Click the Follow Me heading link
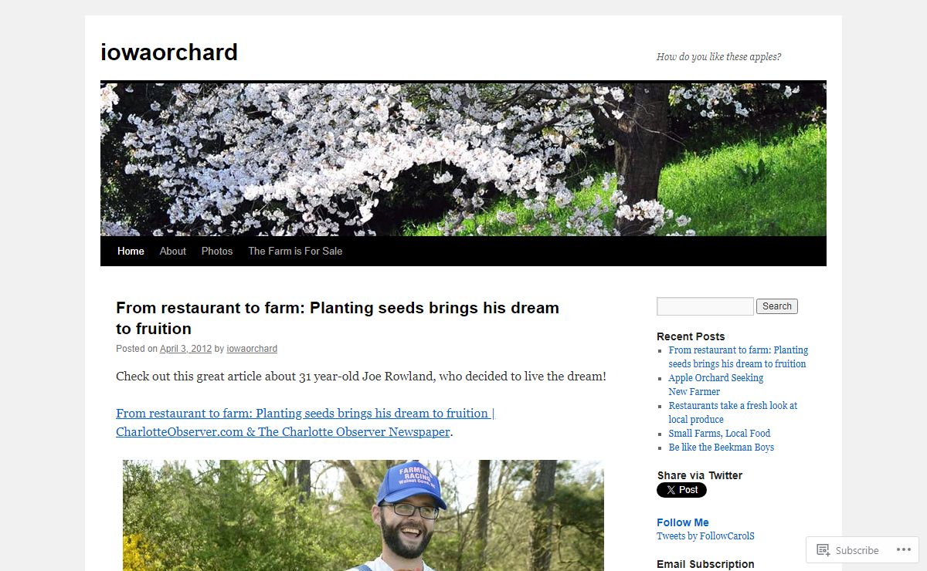This screenshot has height=571, width=927. [683, 522]
